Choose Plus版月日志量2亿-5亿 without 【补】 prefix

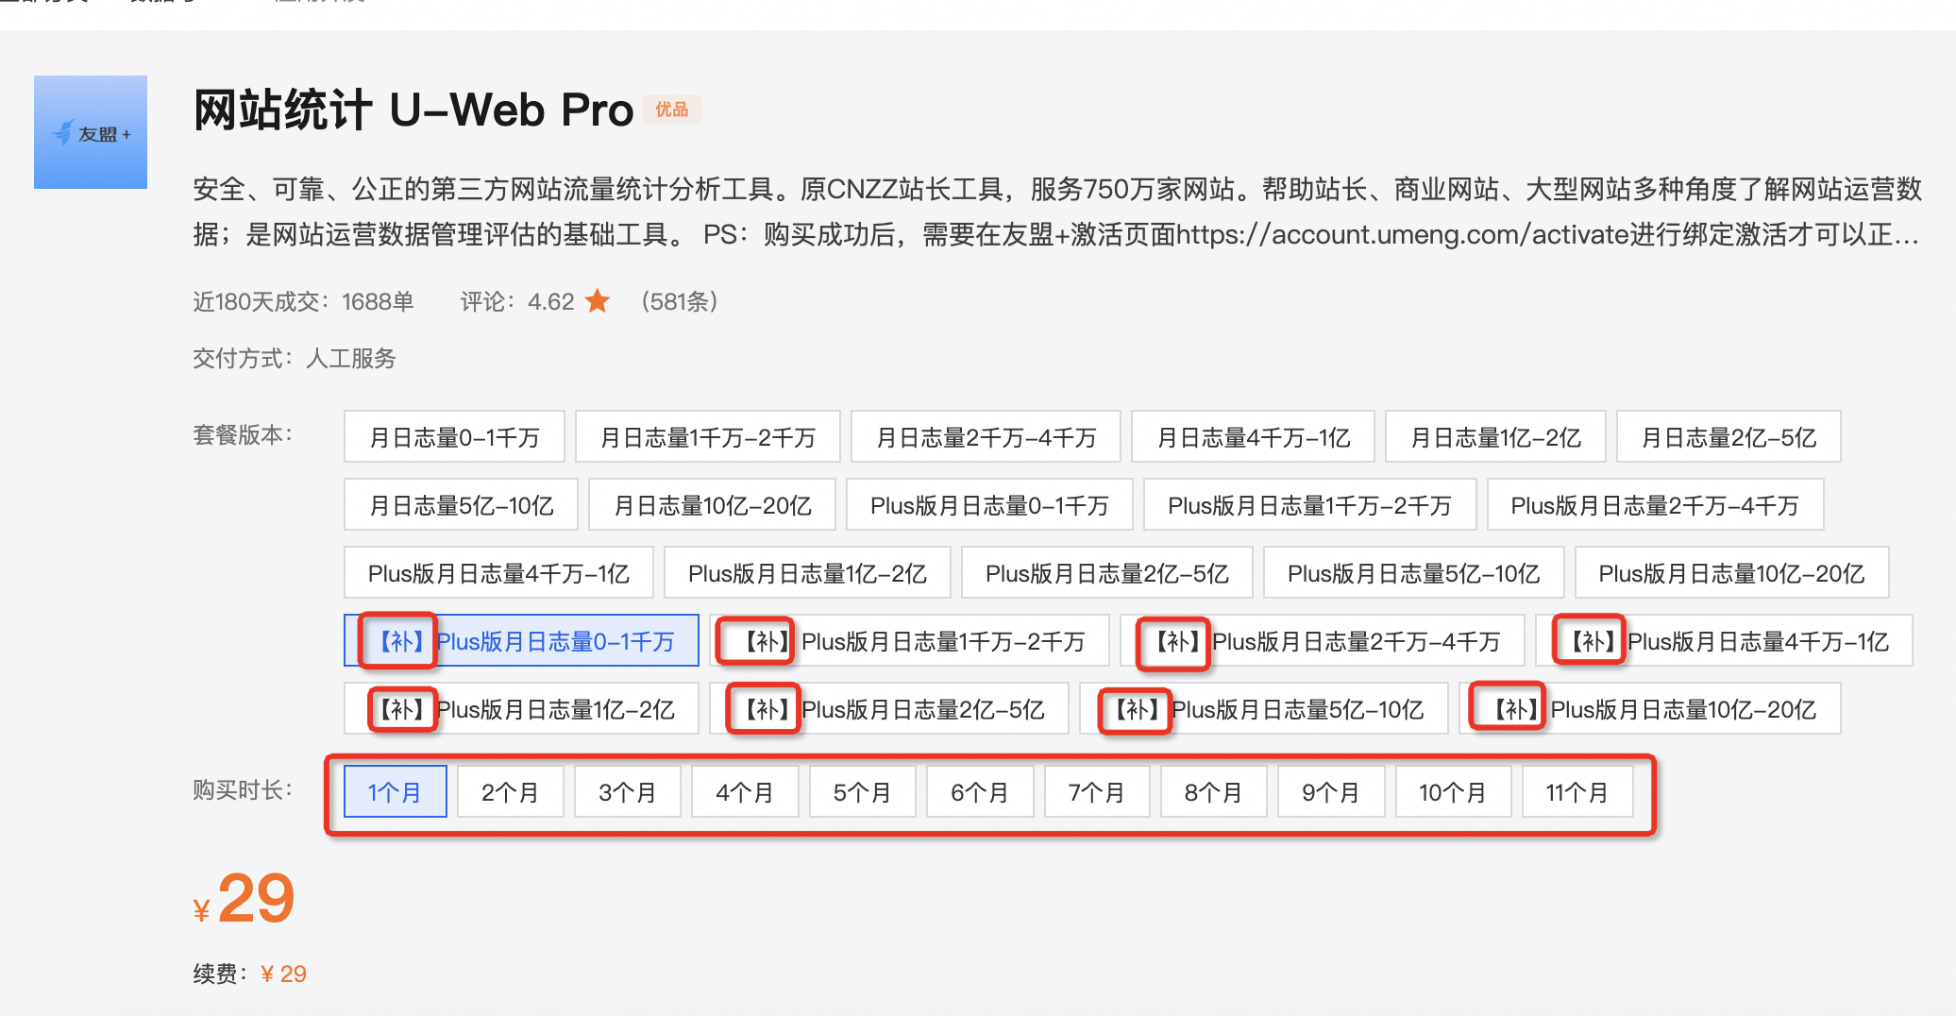click(1106, 572)
